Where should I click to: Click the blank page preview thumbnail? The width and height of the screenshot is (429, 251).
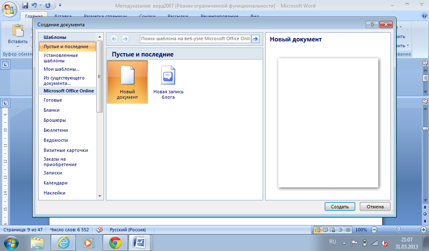pos(328,123)
